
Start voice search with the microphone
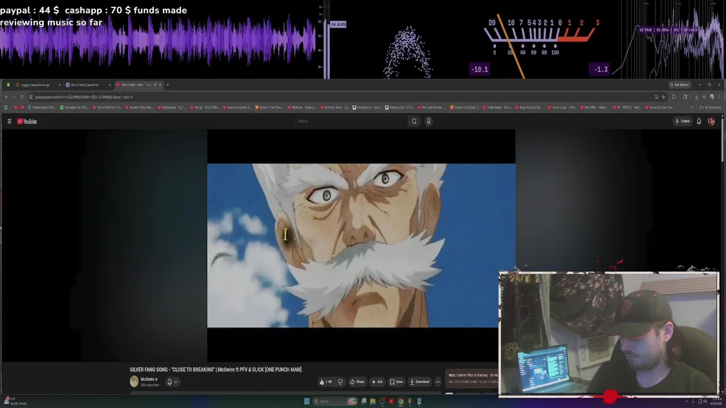[428, 121]
